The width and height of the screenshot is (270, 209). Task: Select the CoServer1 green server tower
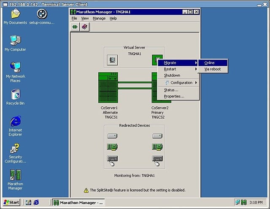point(108,87)
